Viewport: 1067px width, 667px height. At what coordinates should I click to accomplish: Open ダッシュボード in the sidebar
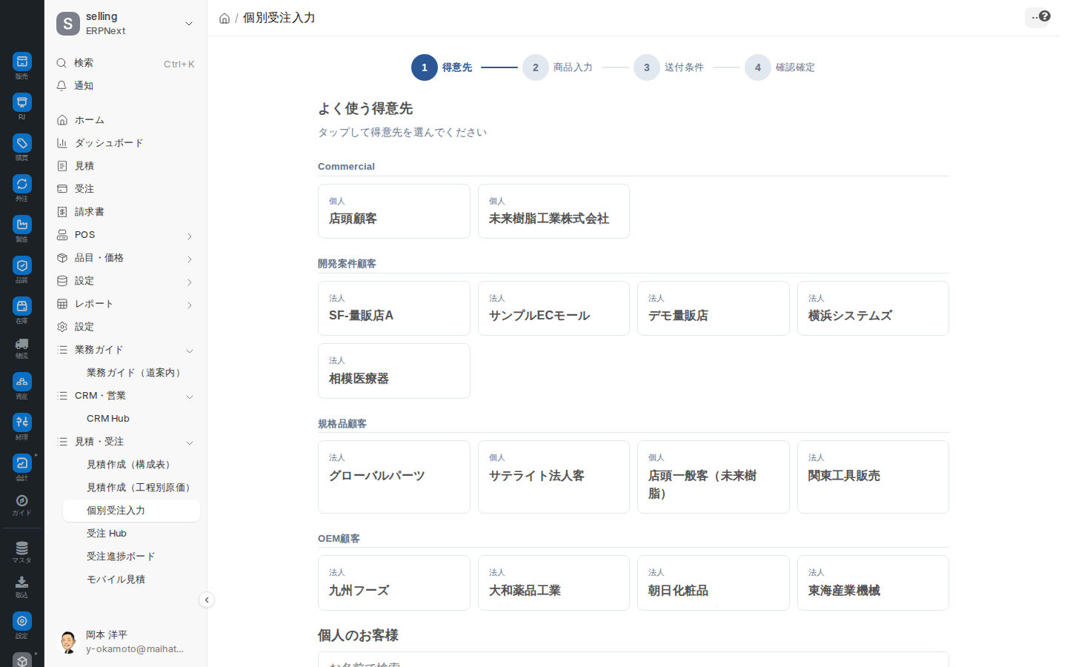126,143
